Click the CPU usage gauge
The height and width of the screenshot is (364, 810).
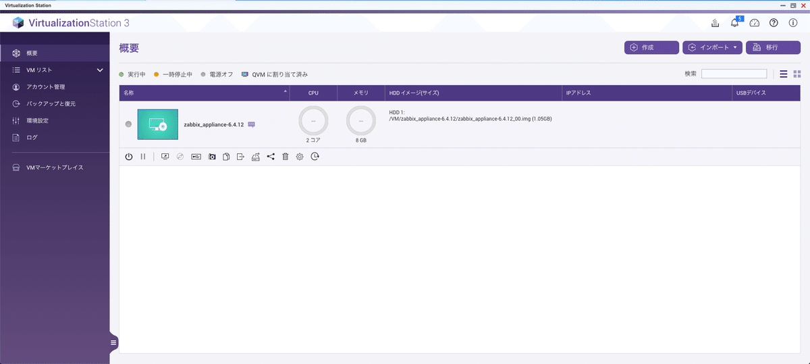[313, 121]
